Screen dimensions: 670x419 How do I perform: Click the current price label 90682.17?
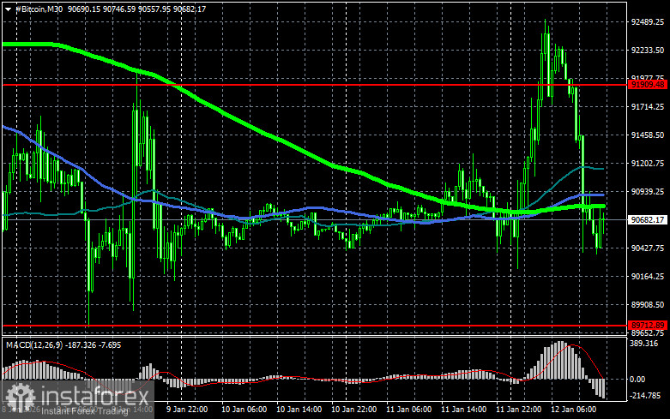(x=649, y=219)
